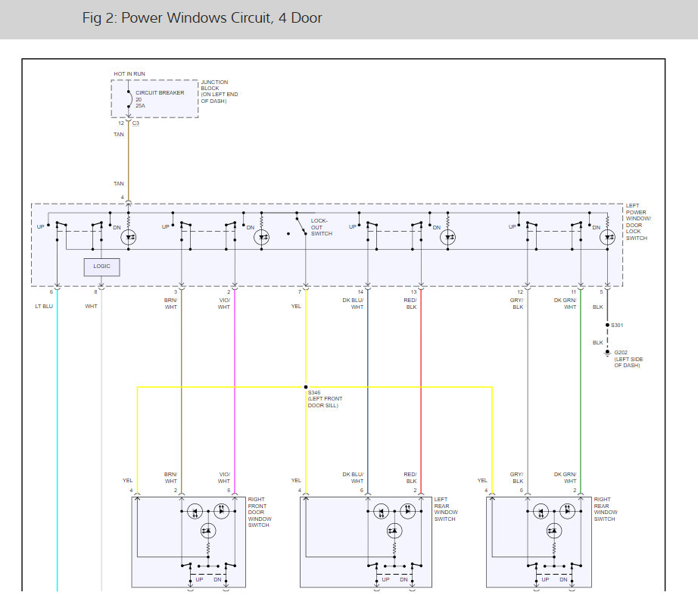Click pin number 3 above the BRN/WHT wire

pyautogui.click(x=176, y=292)
